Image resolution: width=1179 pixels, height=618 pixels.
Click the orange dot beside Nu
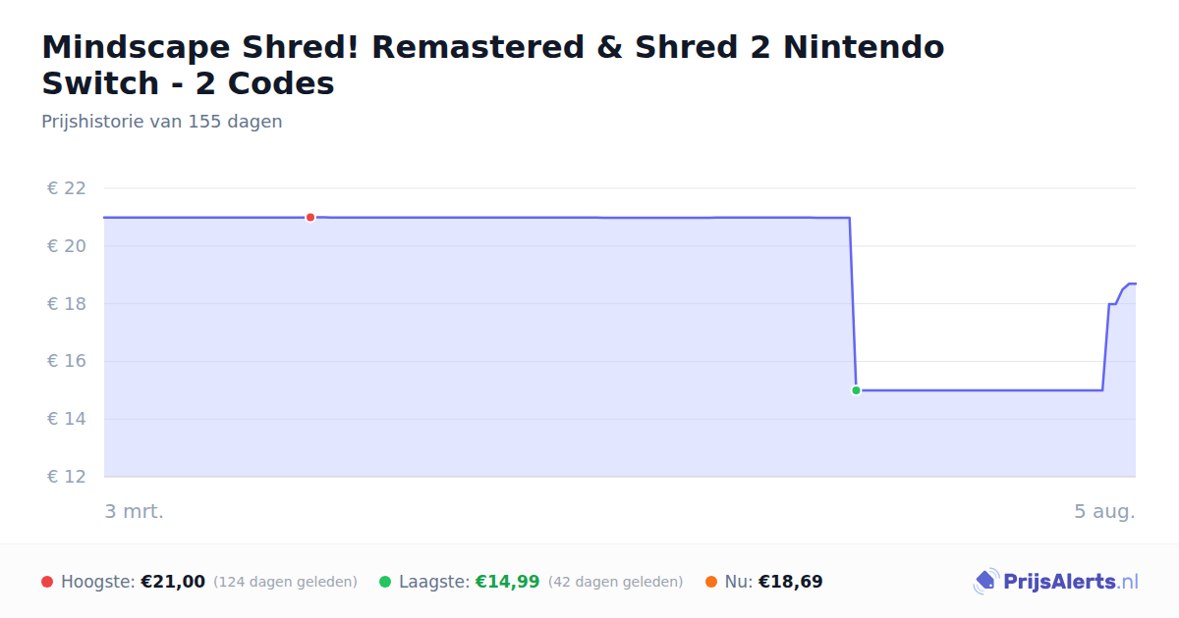tap(711, 582)
